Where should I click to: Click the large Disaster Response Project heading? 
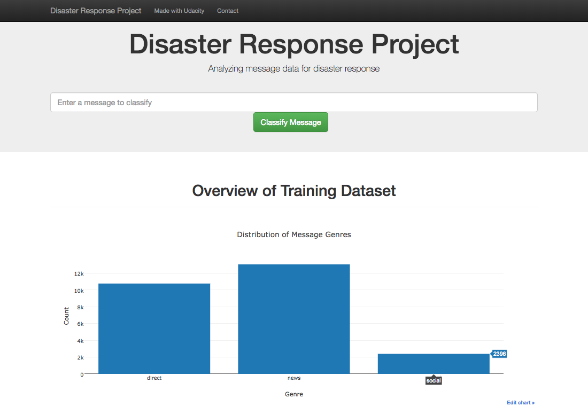click(293, 44)
